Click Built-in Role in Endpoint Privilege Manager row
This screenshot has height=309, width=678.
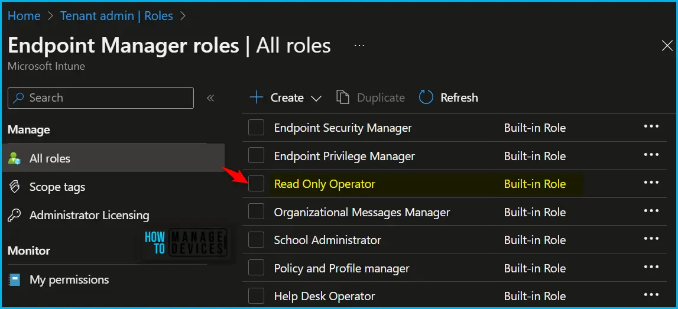(x=535, y=156)
